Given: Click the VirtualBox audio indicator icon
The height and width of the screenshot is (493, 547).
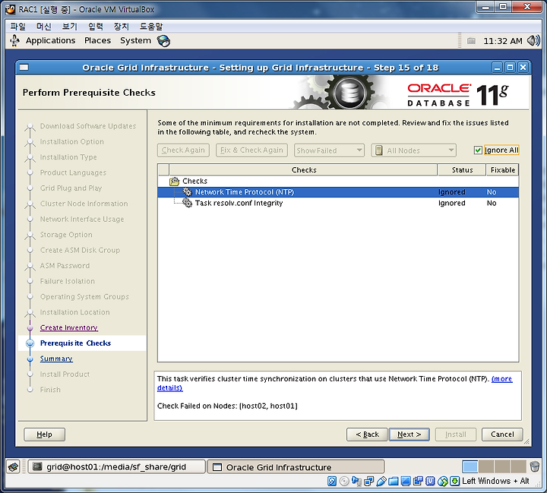Looking at the screenshot, I should pyautogui.click(x=356, y=482).
